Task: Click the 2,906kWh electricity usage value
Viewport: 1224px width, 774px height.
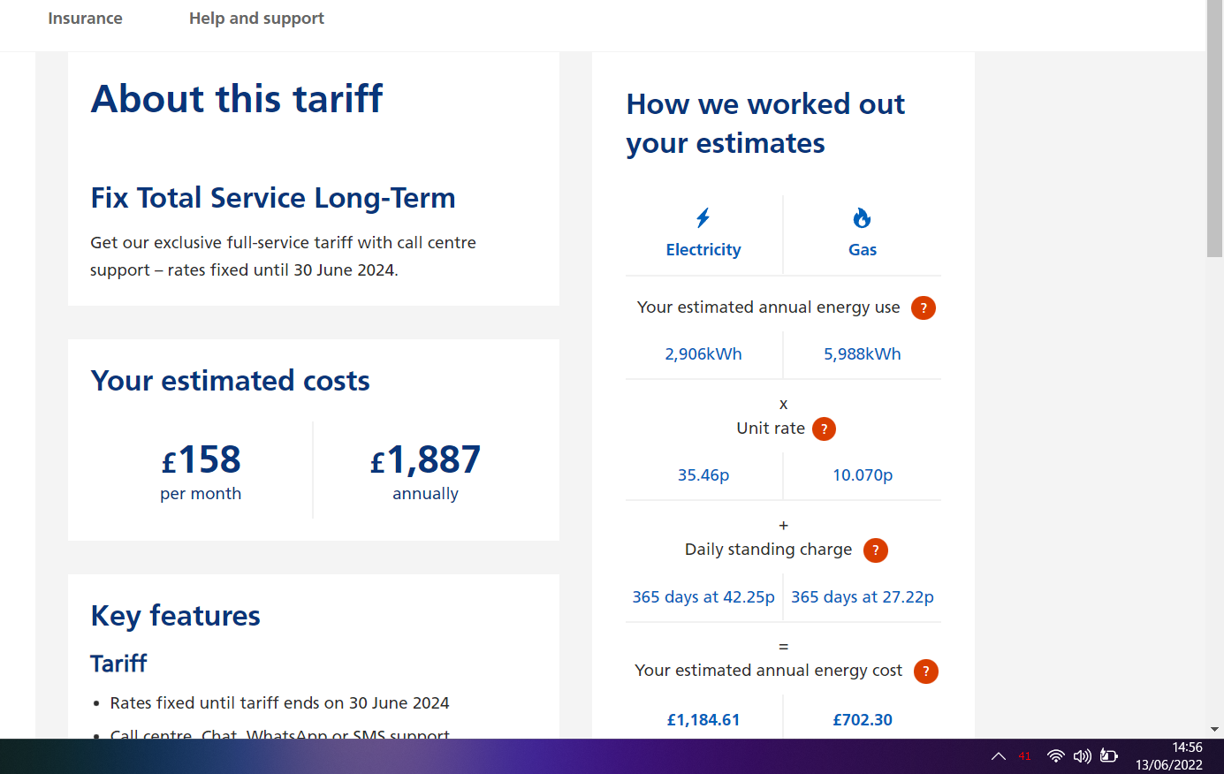Action: [x=703, y=353]
